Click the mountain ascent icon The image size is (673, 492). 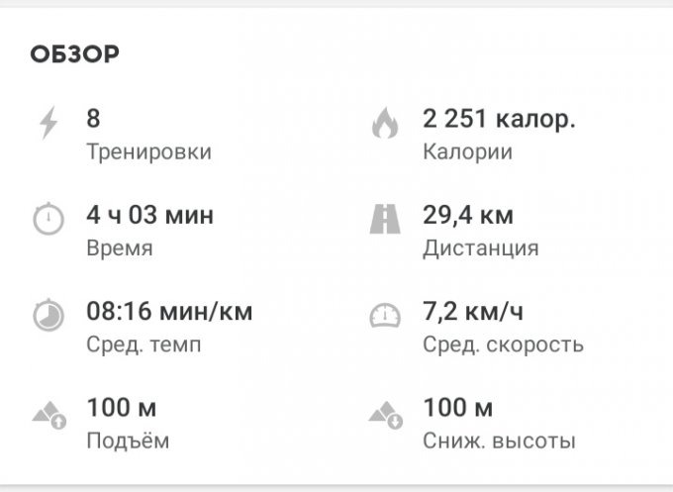coord(49,413)
